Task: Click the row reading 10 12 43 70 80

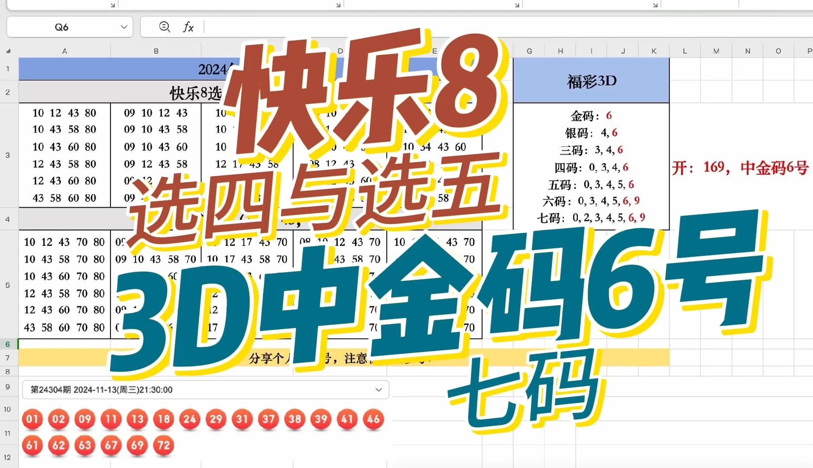Action: (x=64, y=242)
